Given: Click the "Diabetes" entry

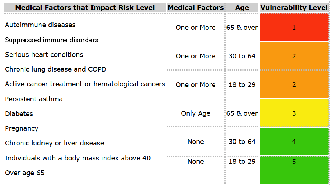Looking at the screenshot, I should (x=19, y=114).
